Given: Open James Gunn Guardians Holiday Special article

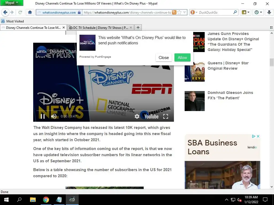Looking at the screenshot, I should [233, 42].
